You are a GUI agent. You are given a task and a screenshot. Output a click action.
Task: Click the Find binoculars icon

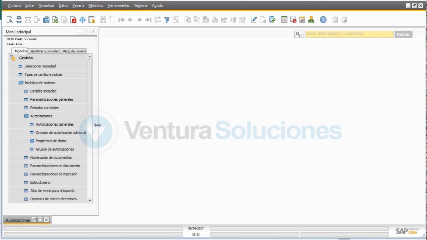[103, 20]
